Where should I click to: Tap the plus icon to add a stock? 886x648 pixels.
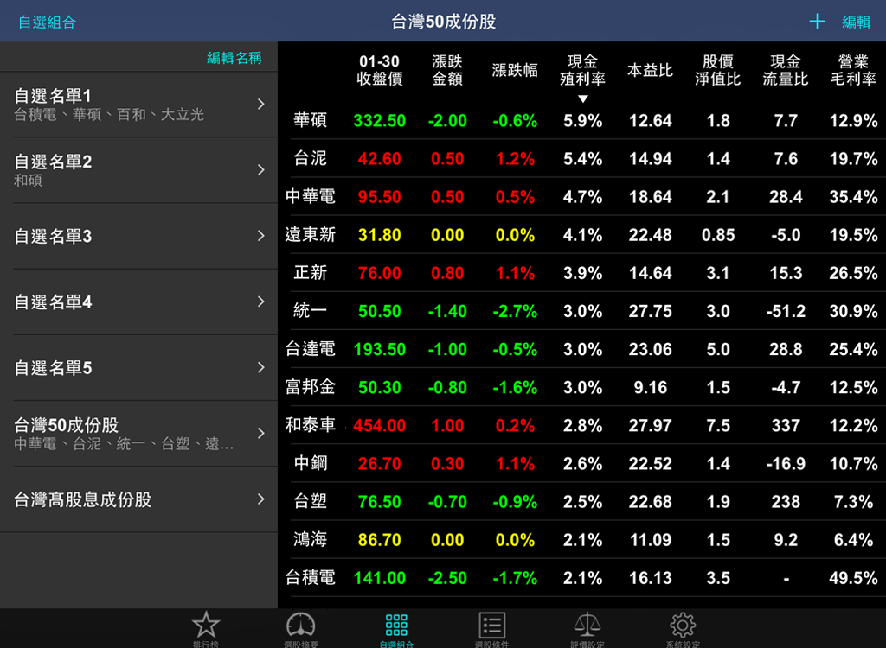click(x=817, y=22)
